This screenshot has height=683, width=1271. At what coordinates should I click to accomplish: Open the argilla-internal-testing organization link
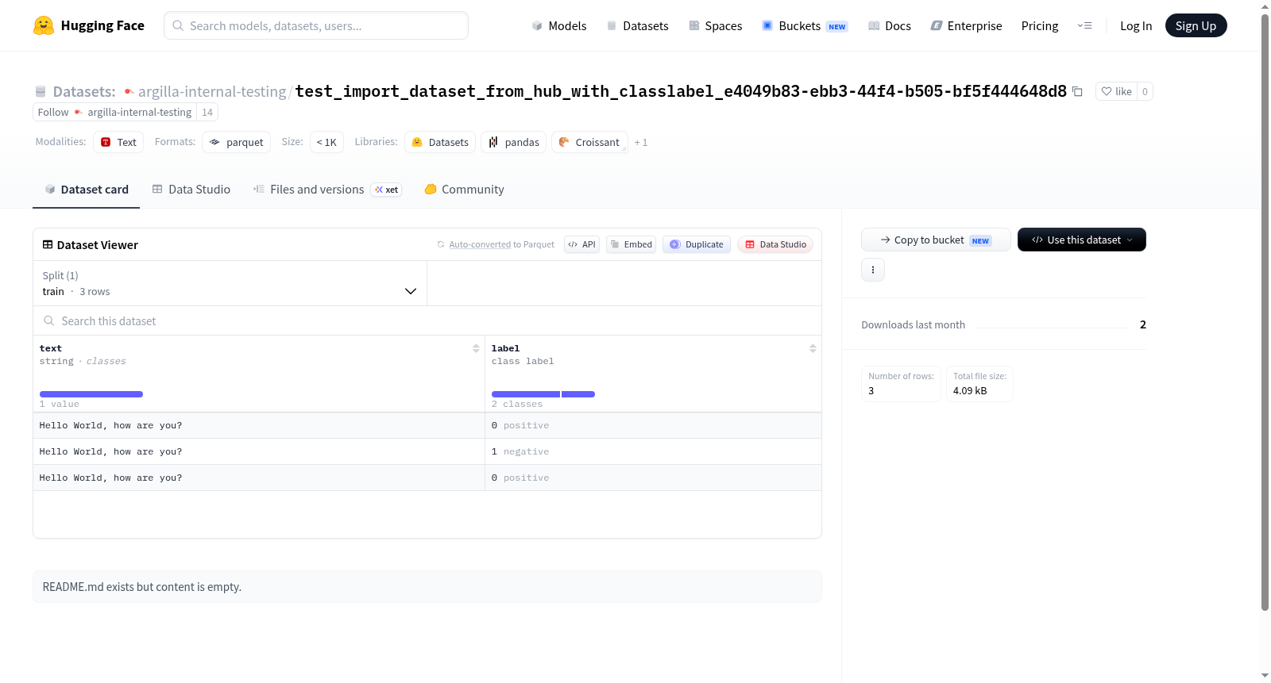[x=212, y=91]
